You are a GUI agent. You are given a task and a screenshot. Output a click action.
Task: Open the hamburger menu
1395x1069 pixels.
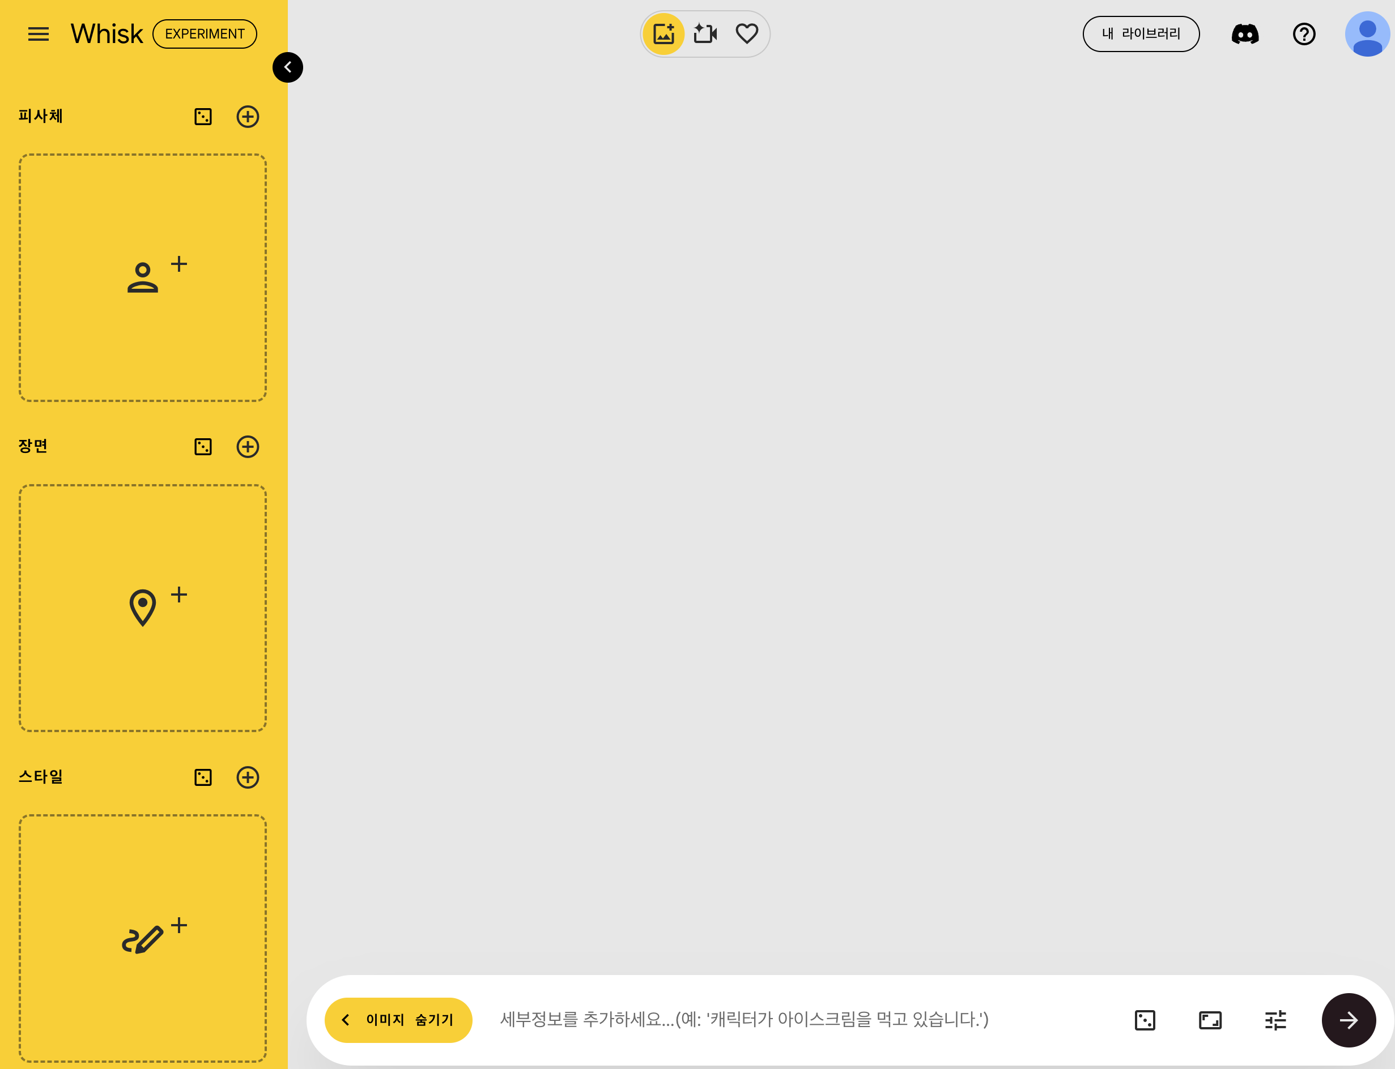pyautogui.click(x=38, y=34)
